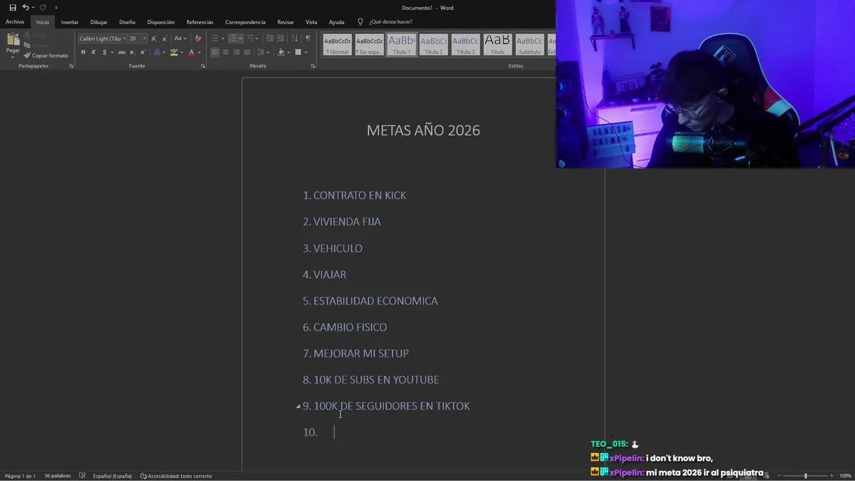Collapse the list item 9 triangle marker
The width and height of the screenshot is (855, 481).
[x=298, y=406]
